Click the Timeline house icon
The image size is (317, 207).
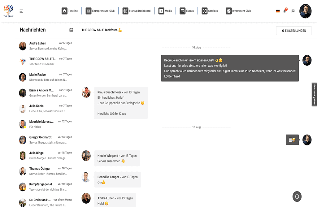coord(64,11)
